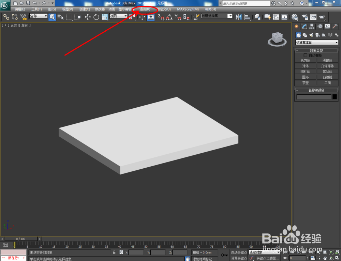341x261 pixels.
Task: Select the Unlink Selection icon
Action: (15, 17)
